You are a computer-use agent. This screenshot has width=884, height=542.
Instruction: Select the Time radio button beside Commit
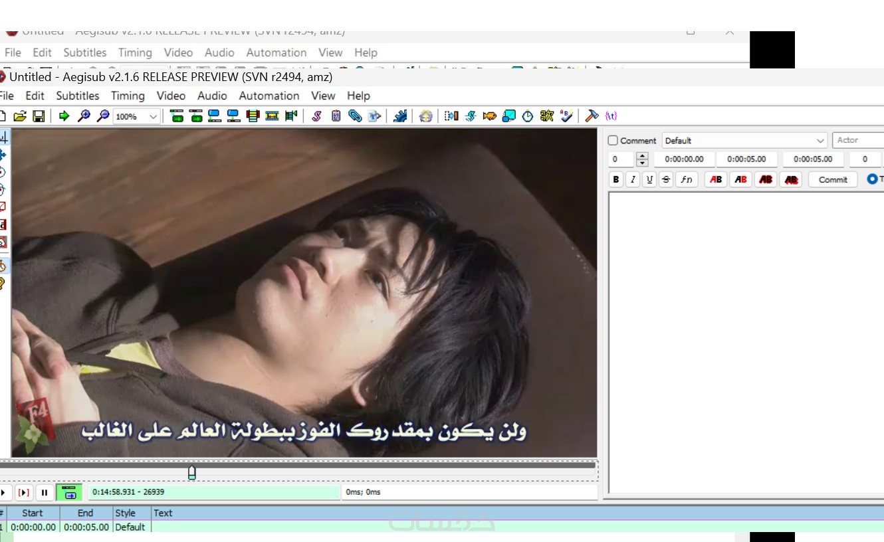pos(872,179)
